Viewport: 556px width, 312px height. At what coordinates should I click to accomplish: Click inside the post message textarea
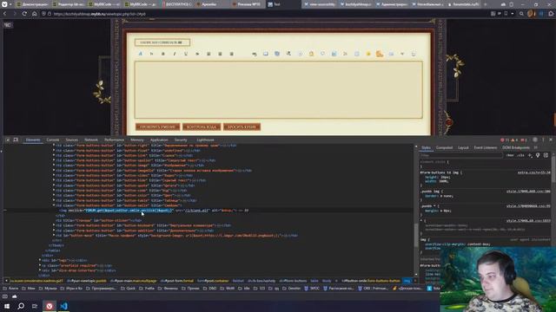[x=278, y=90]
